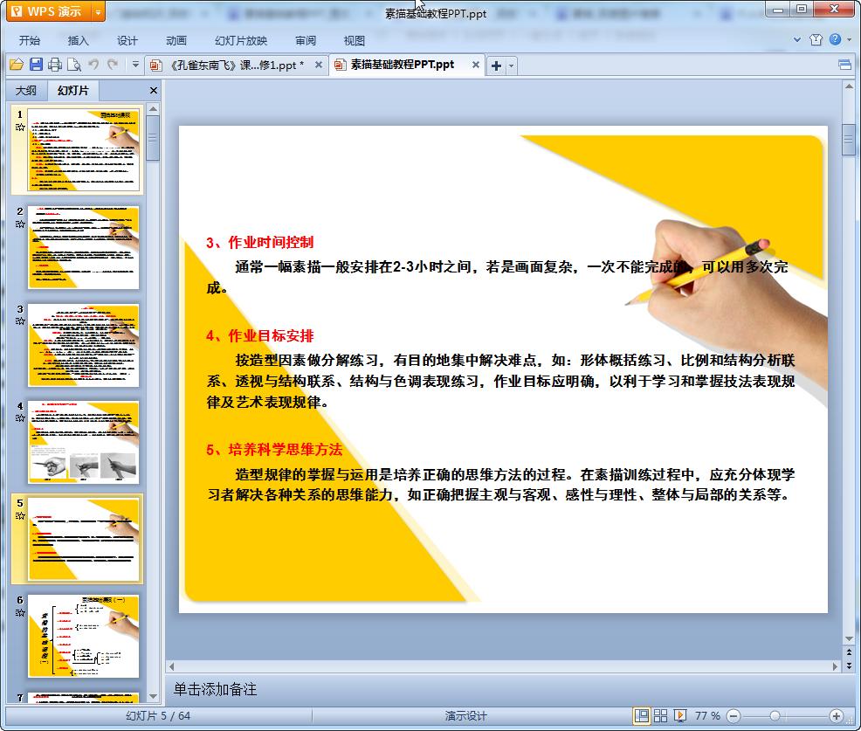Expand the dropdown next to help icon
861x731 pixels.
pos(849,40)
